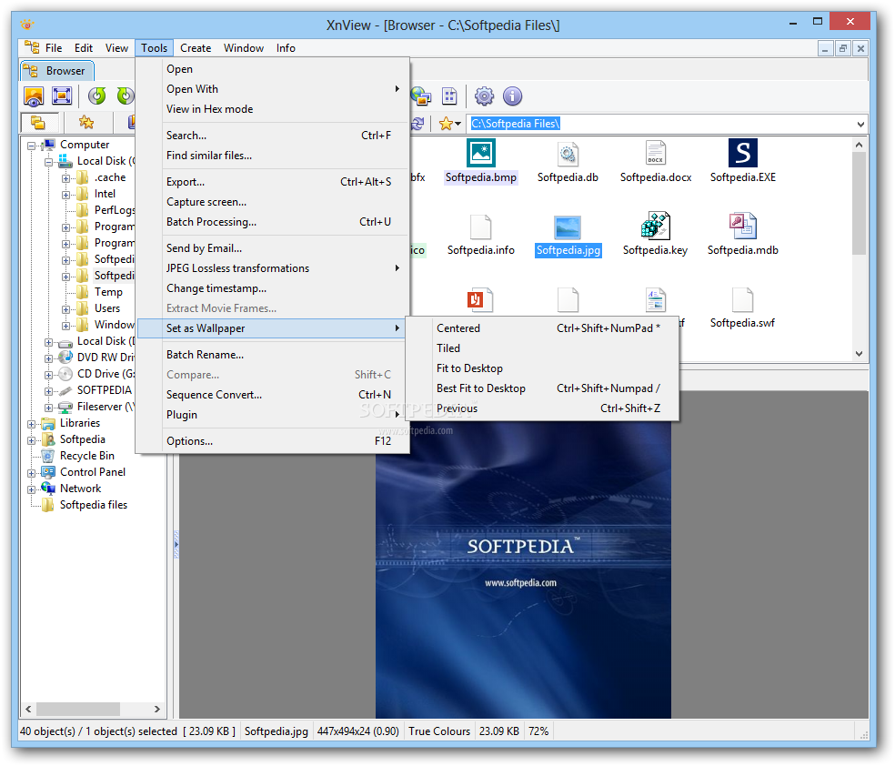Select the Softpedia.bmp file icon
The image size is (895, 766).
[480, 154]
